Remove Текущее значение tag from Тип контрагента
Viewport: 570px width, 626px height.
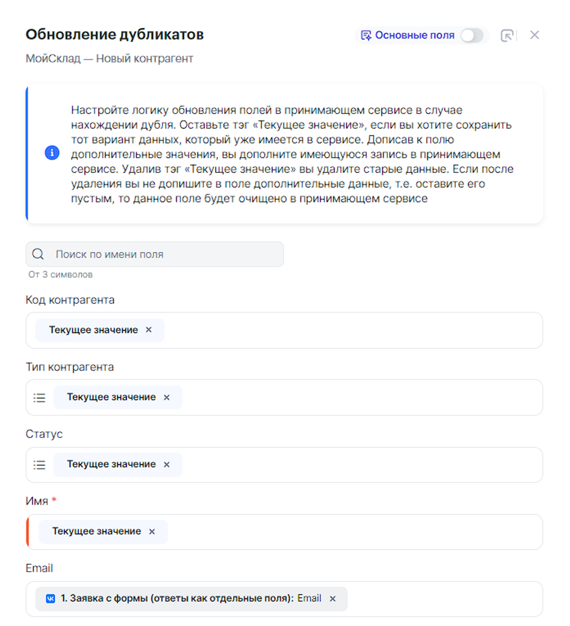pyautogui.click(x=166, y=398)
